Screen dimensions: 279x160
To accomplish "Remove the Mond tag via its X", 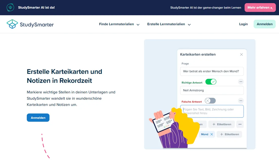I will [212, 134].
